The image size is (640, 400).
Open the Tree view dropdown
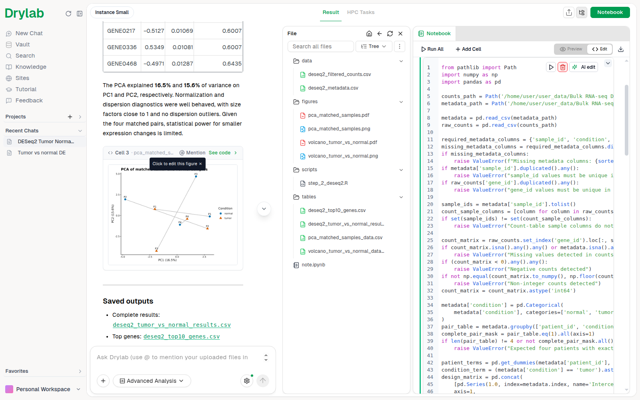click(x=374, y=46)
